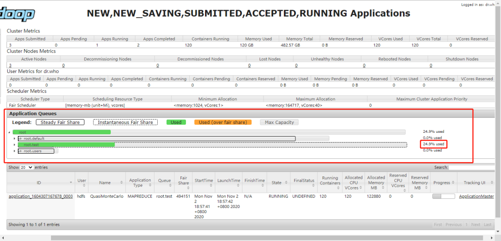
Task: Sort table by Progress column
Action: [x=444, y=182]
